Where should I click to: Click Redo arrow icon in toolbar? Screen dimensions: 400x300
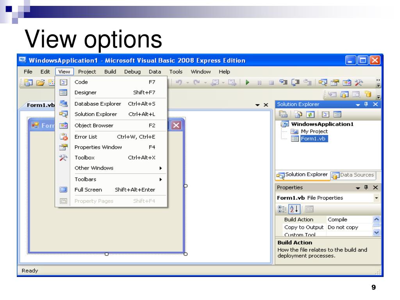point(197,82)
